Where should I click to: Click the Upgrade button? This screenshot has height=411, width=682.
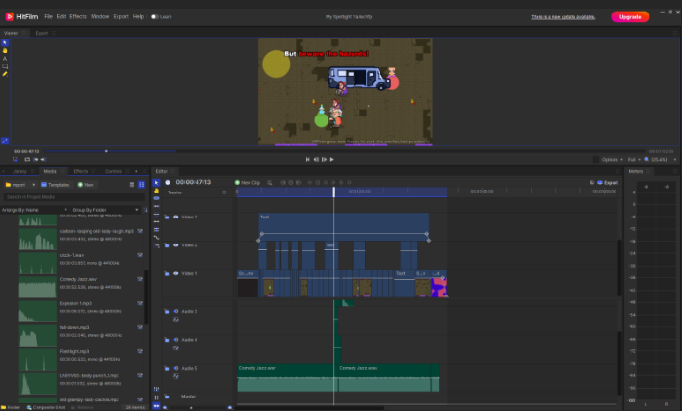[630, 17]
